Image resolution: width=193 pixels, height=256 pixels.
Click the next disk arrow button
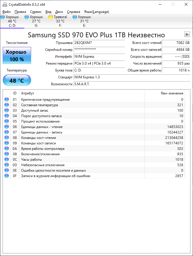187,34
